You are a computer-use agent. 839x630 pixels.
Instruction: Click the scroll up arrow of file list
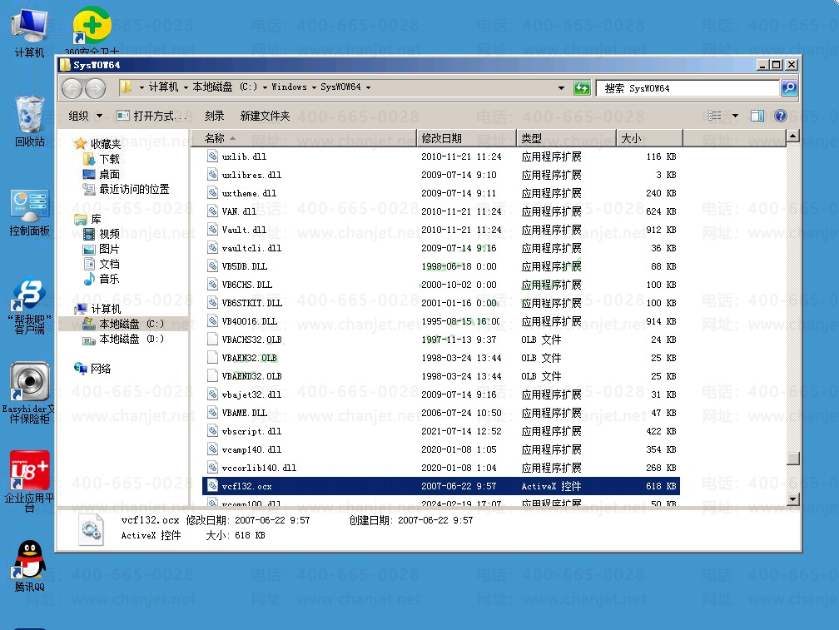pyautogui.click(x=793, y=136)
